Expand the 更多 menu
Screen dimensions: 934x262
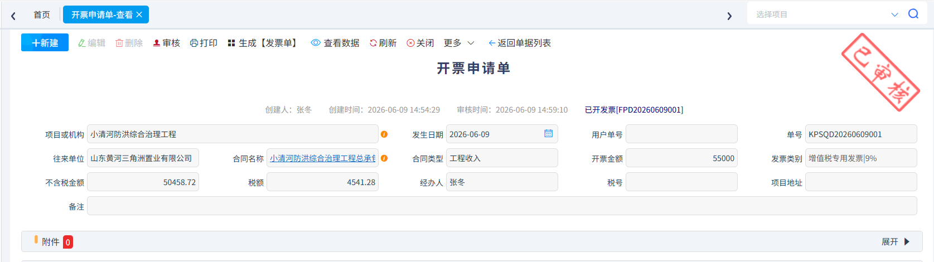[459, 43]
